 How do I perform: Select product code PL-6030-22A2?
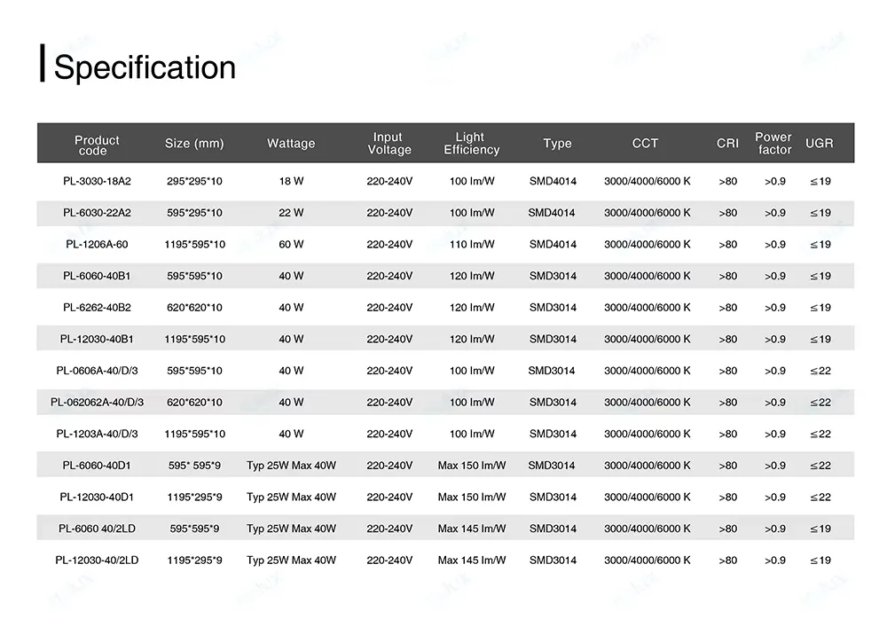coord(97,213)
